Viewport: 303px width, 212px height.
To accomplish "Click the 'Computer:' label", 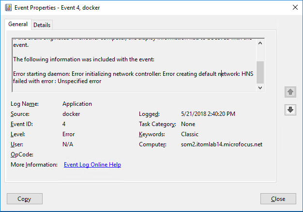I will [152, 144].
